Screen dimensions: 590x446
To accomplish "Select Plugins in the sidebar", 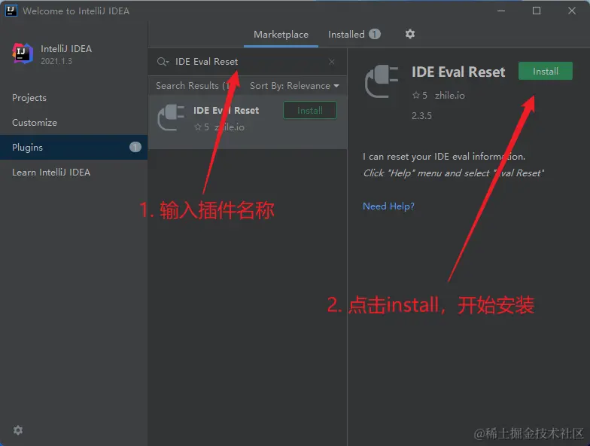I will coord(74,148).
